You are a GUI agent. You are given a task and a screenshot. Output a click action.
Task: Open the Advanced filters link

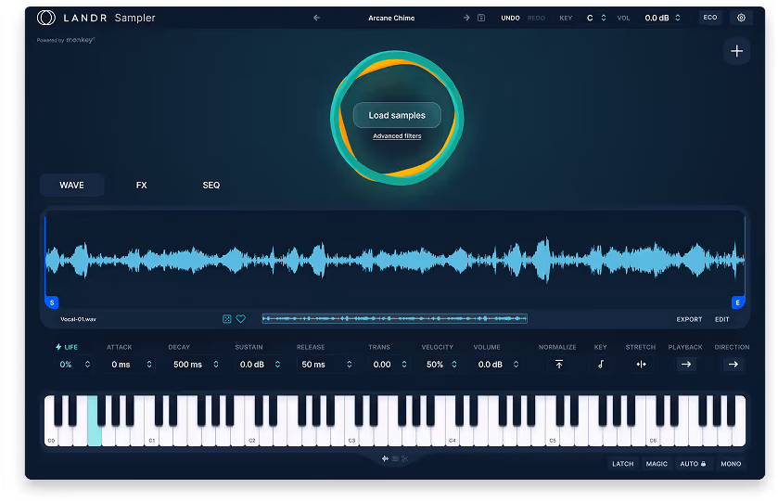[x=397, y=136]
